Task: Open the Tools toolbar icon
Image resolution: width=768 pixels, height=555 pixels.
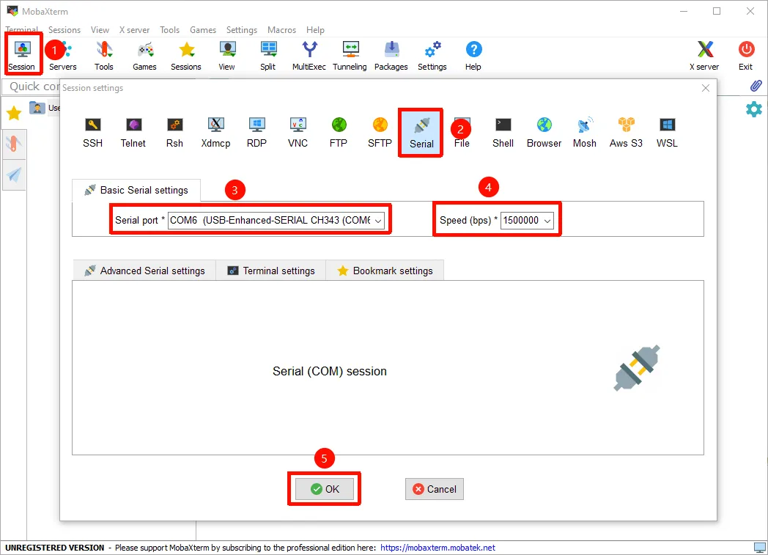Action: click(x=104, y=55)
